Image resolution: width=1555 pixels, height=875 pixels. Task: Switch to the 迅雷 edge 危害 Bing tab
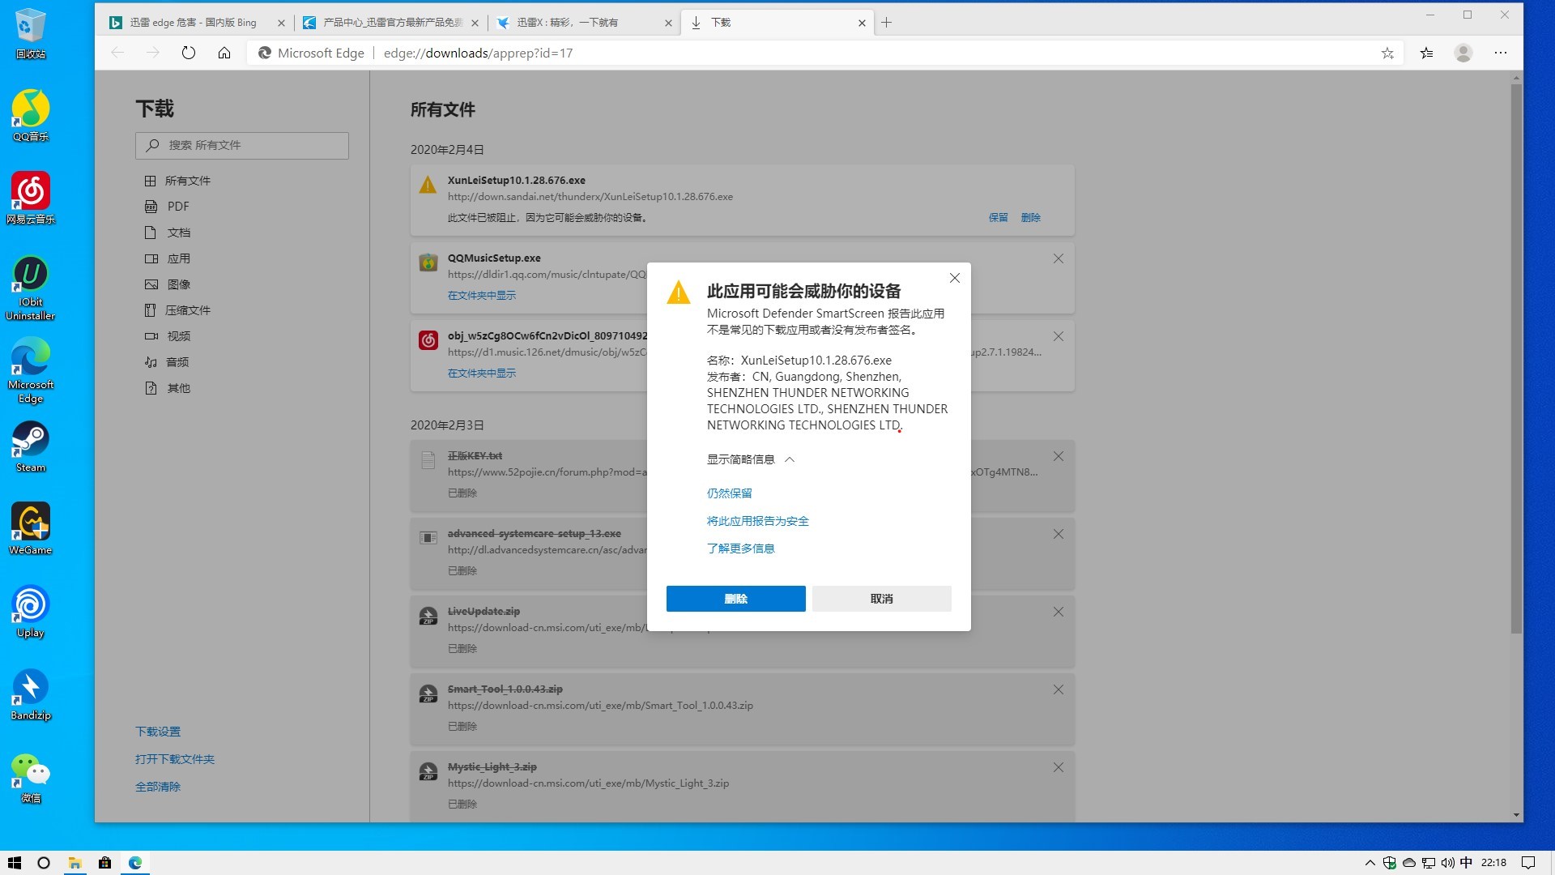pos(193,23)
